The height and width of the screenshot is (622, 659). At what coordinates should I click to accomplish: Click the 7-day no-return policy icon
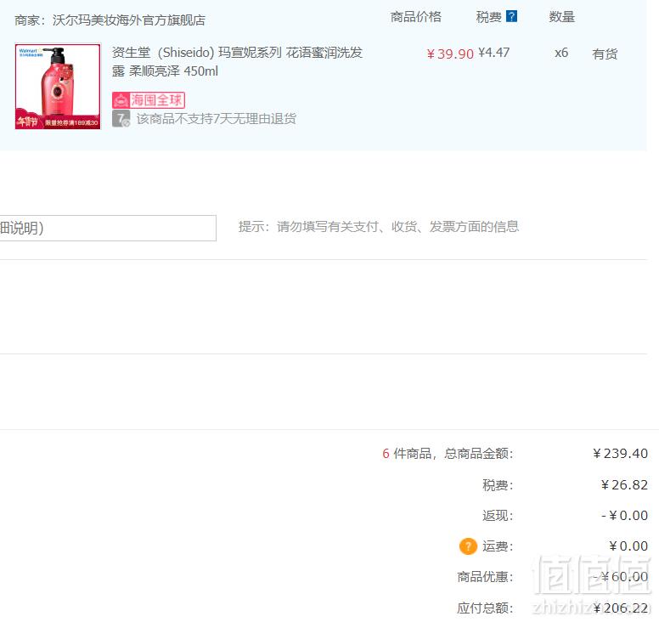click(121, 119)
